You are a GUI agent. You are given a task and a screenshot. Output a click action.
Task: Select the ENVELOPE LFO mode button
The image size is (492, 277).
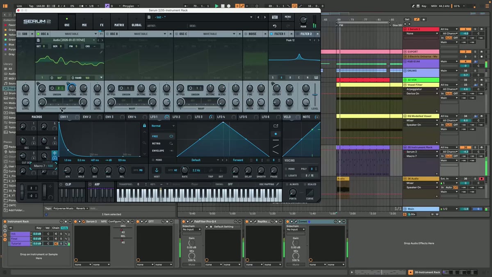coord(162,151)
